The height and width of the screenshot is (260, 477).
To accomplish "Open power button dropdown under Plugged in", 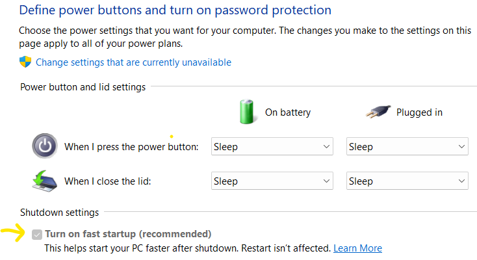I will pyautogui.click(x=407, y=147).
